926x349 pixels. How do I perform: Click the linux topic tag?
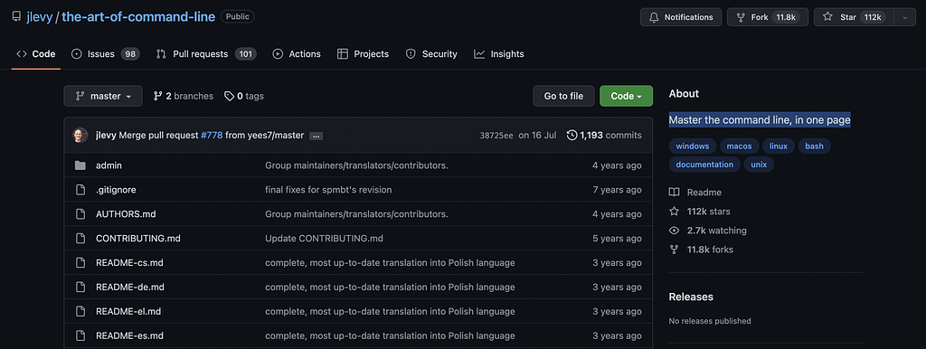[x=779, y=146]
